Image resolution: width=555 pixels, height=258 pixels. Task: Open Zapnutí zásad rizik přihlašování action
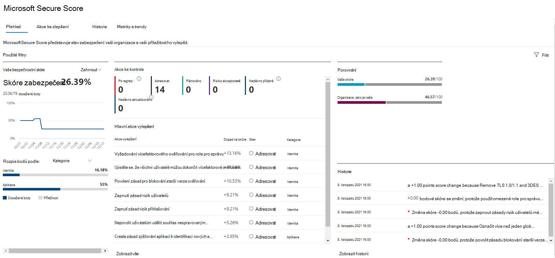(142, 209)
